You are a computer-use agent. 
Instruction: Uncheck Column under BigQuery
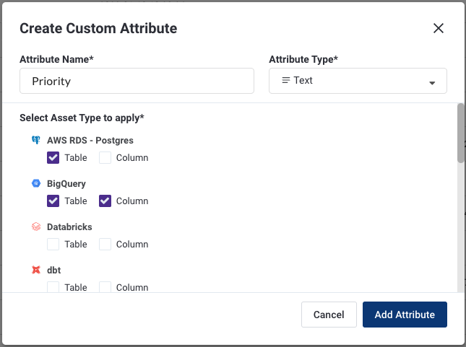coord(105,201)
